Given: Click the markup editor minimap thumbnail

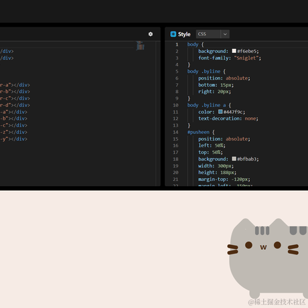Looking at the screenshot, I should coord(140,46).
